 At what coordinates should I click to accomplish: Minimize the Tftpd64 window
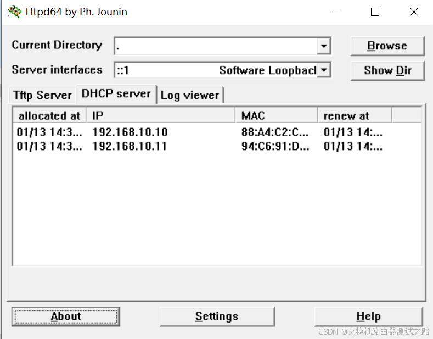(x=337, y=12)
